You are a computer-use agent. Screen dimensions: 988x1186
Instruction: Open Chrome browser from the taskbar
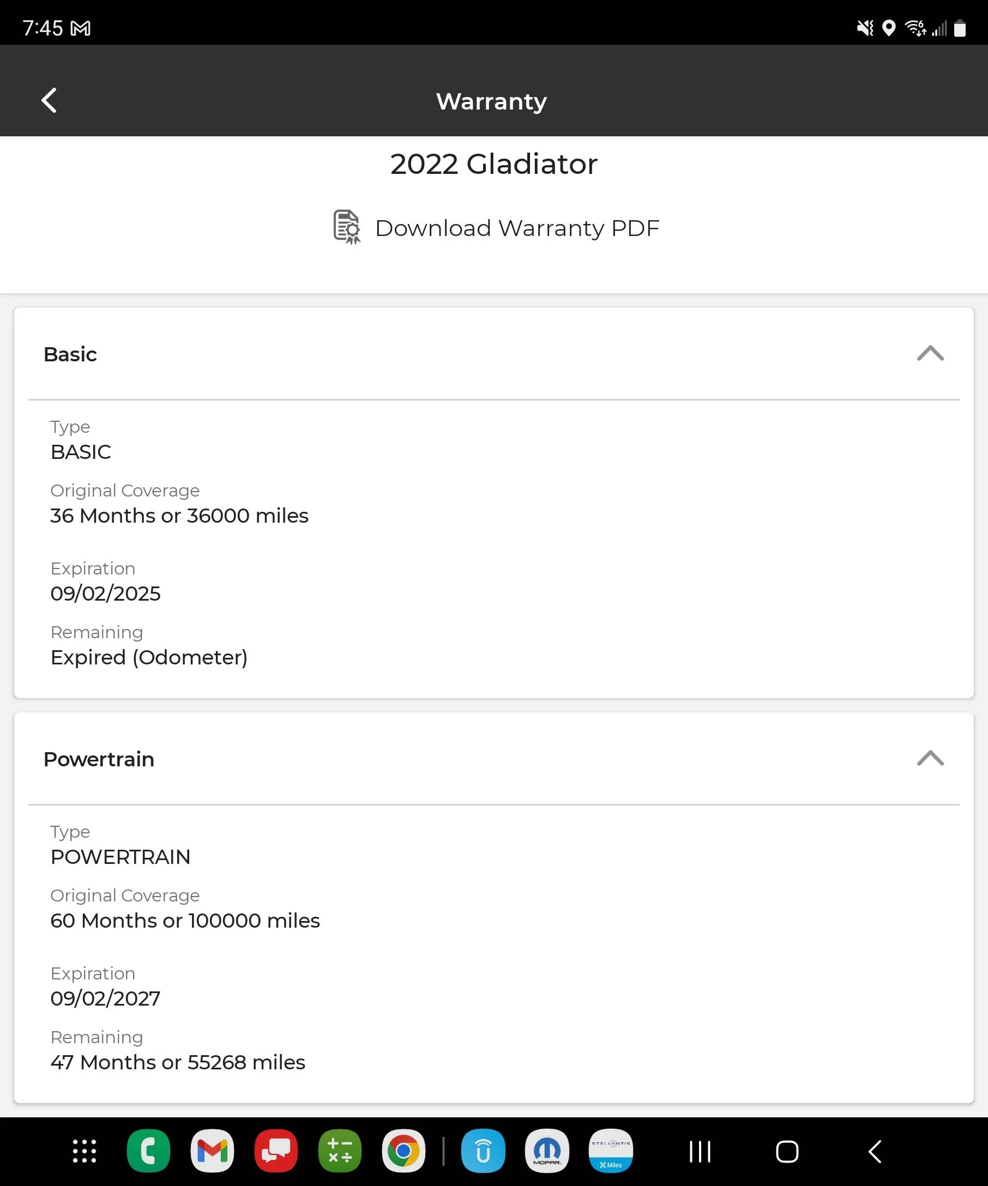[x=403, y=1151]
